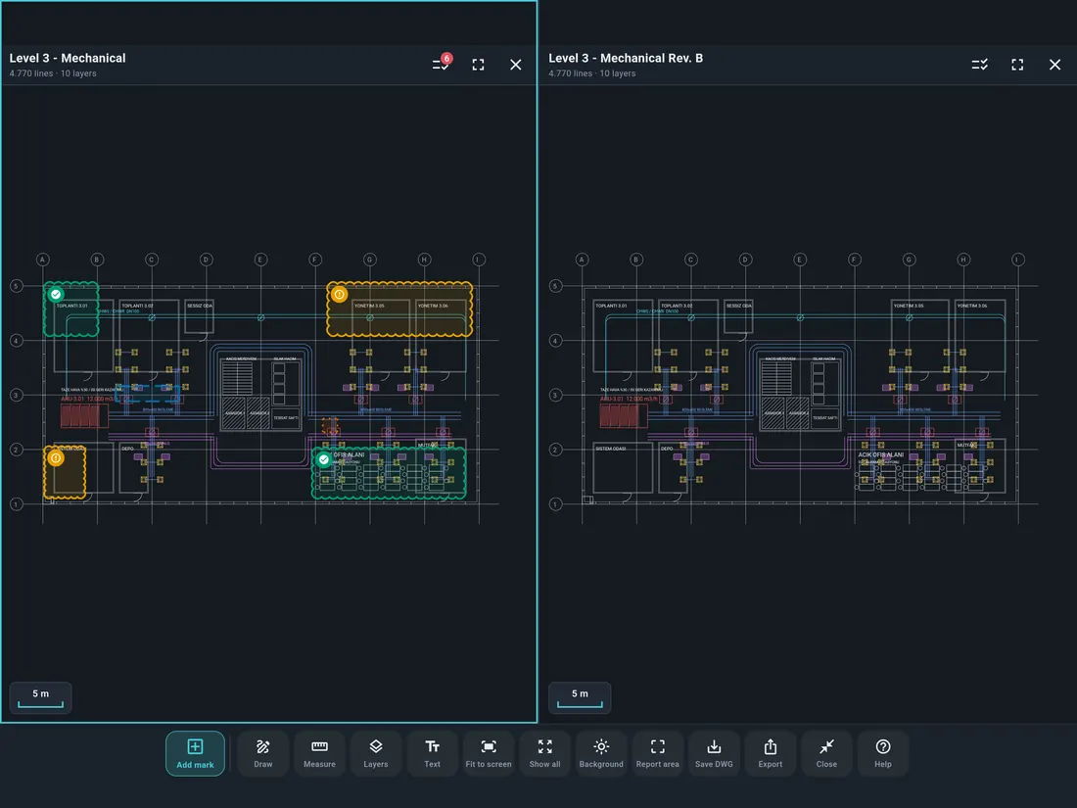Open checklist in Rev. B pane
The width and height of the screenshot is (1077, 808).
coord(979,65)
